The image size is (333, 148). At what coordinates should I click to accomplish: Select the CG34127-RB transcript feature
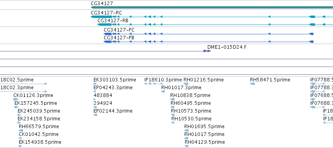coord(215,25)
